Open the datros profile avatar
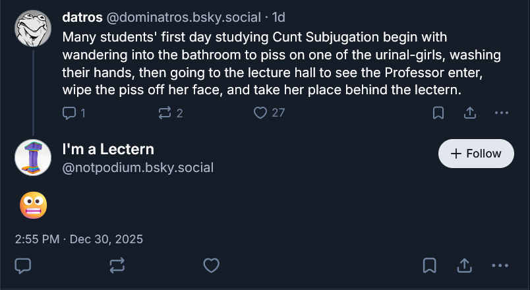The width and height of the screenshot is (530, 290). pos(33,28)
